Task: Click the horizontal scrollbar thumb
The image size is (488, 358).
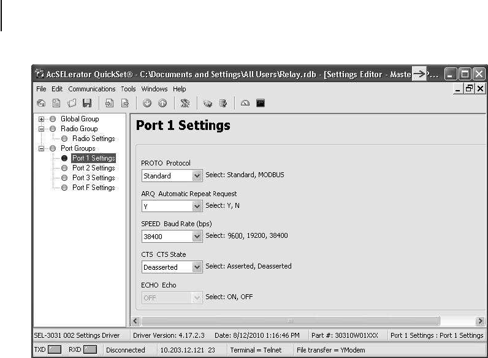Action: click(x=290, y=321)
